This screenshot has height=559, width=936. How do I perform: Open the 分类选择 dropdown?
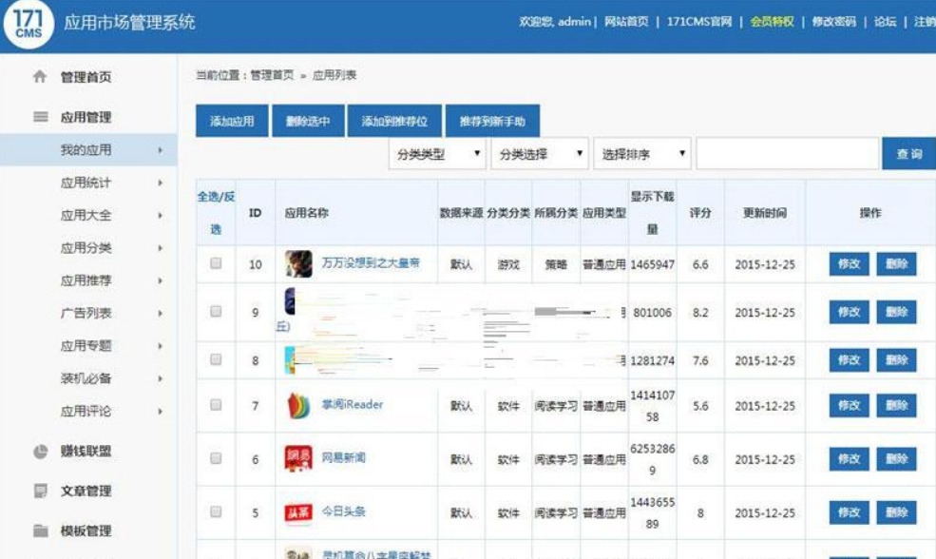coord(539,154)
